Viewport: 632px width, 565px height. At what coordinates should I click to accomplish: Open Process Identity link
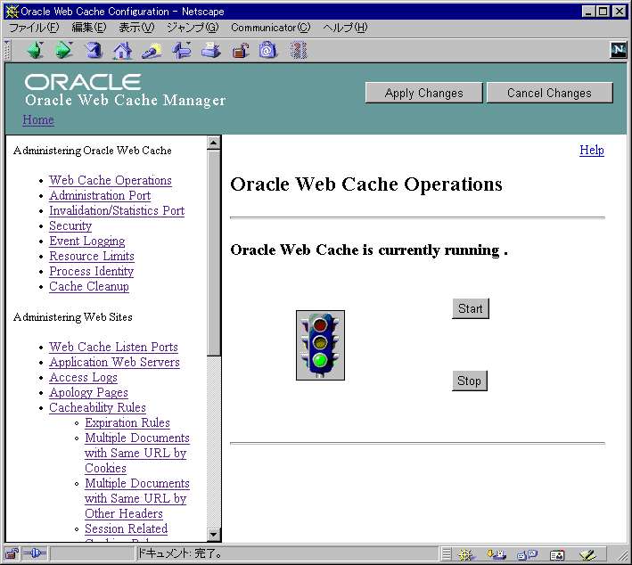(x=92, y=271)
